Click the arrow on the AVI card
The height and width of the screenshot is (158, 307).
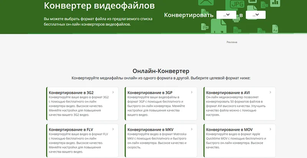click(271, 92)
